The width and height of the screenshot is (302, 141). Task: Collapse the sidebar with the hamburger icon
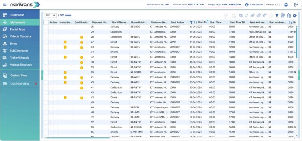point(5,5)
